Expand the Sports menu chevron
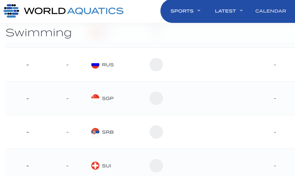The height and width of the screenshot is (176, 295). coord(199,11)
